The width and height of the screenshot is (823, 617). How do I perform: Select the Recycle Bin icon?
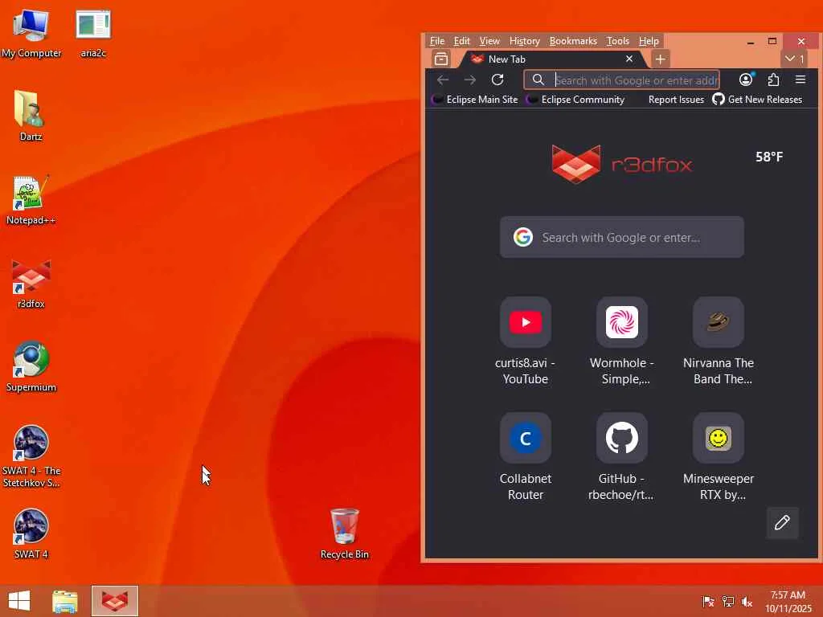click(x=344, y=533)
